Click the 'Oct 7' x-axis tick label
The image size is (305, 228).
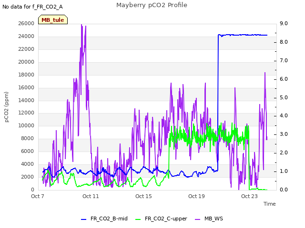(x=38, y=196)
